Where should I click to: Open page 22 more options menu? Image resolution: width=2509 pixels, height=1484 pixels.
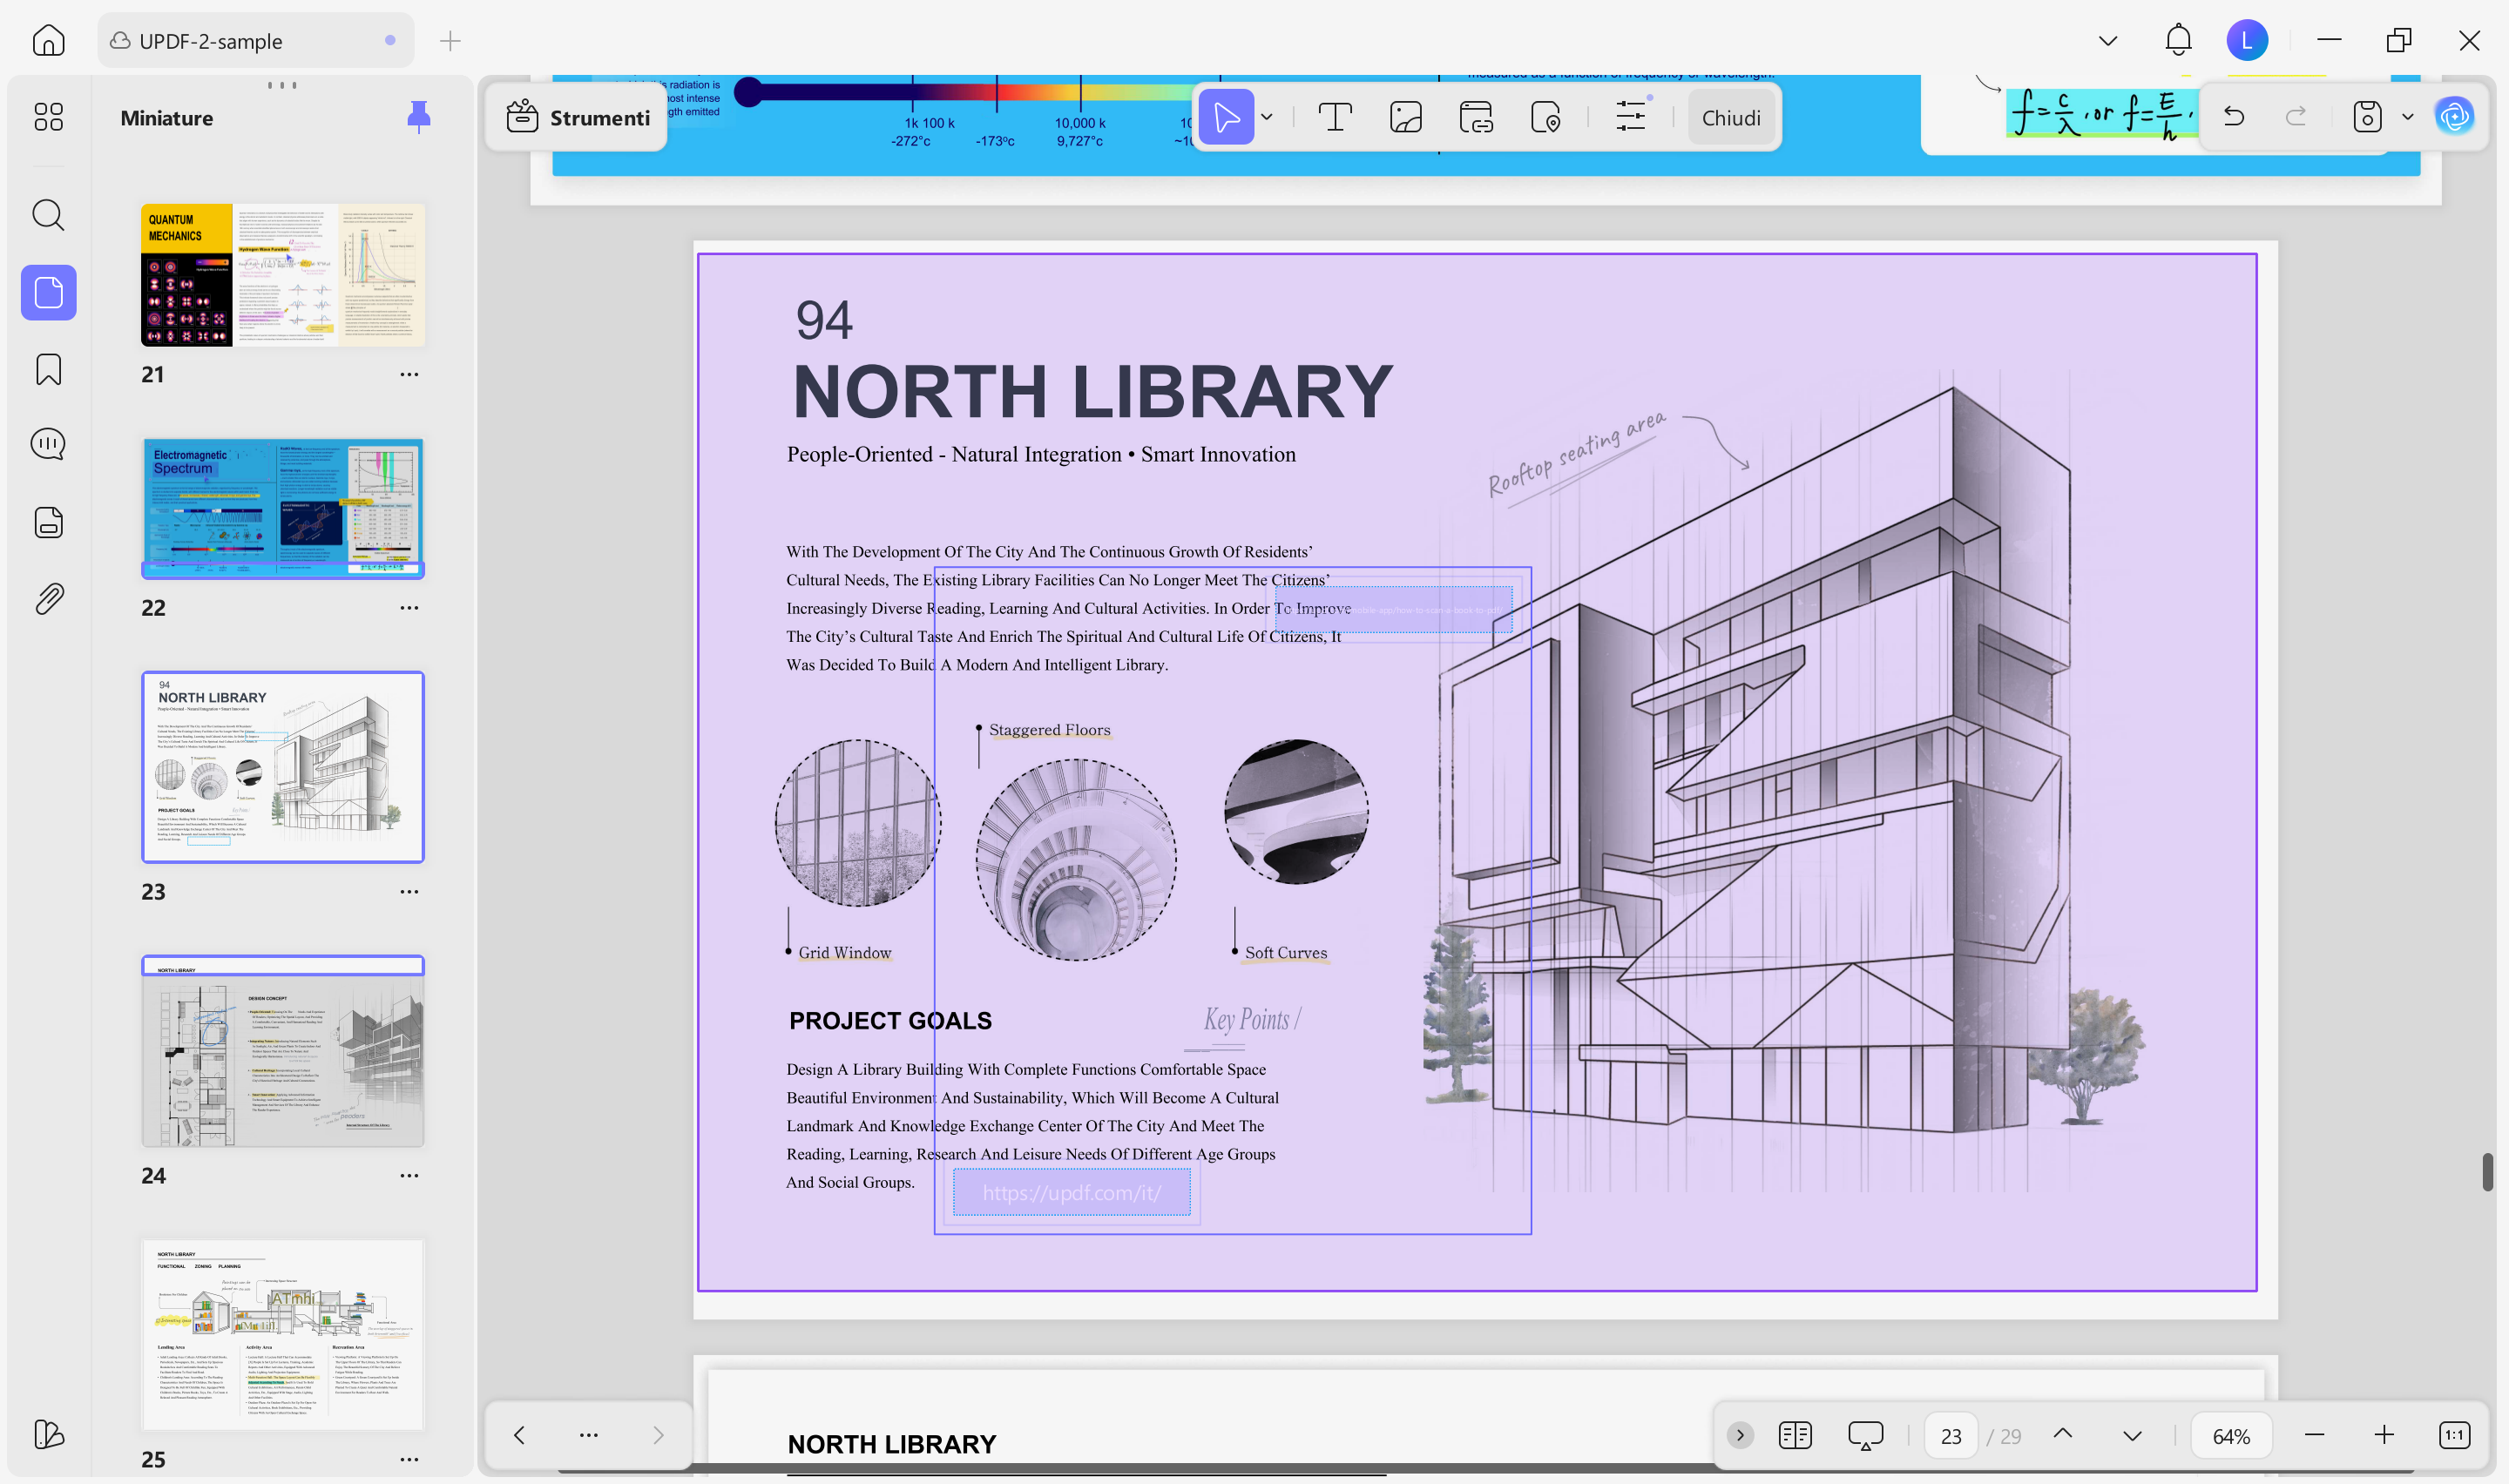(x=409, y=608)
